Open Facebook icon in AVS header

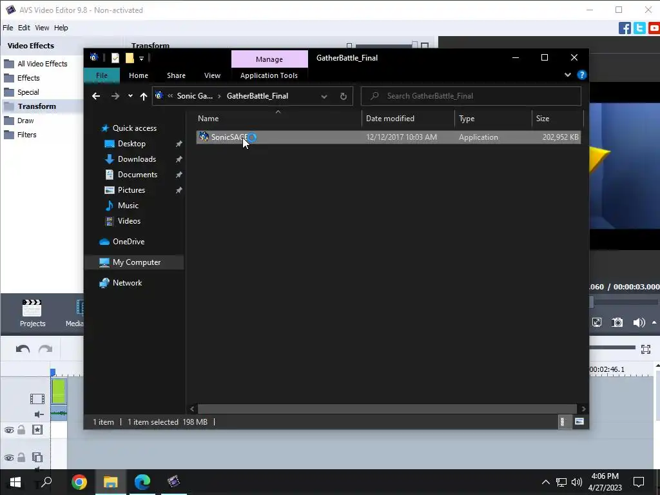(625, 28)
